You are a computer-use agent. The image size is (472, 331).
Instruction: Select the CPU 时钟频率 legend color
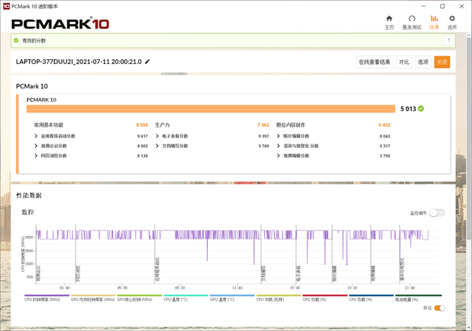pos(46,296)
